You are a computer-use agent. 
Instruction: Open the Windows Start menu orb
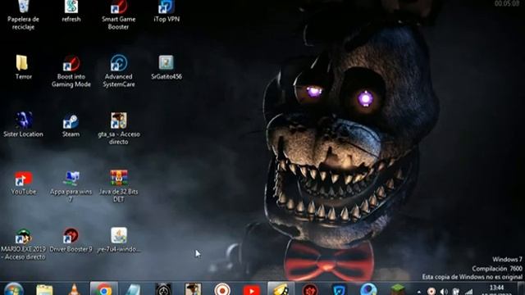[x=13, y=289]
